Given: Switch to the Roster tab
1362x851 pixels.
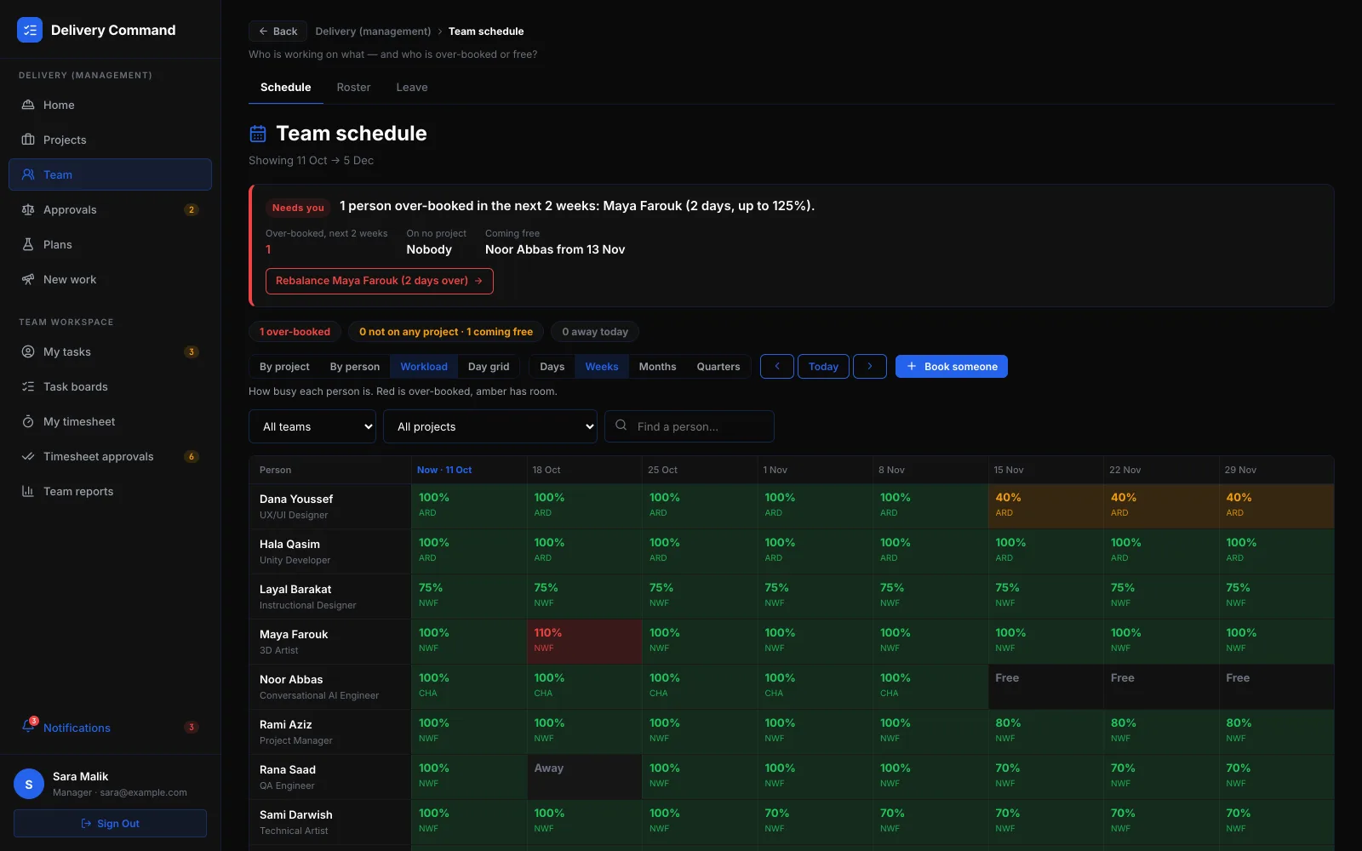Looking at the screenshot, I should coord(353,88).
